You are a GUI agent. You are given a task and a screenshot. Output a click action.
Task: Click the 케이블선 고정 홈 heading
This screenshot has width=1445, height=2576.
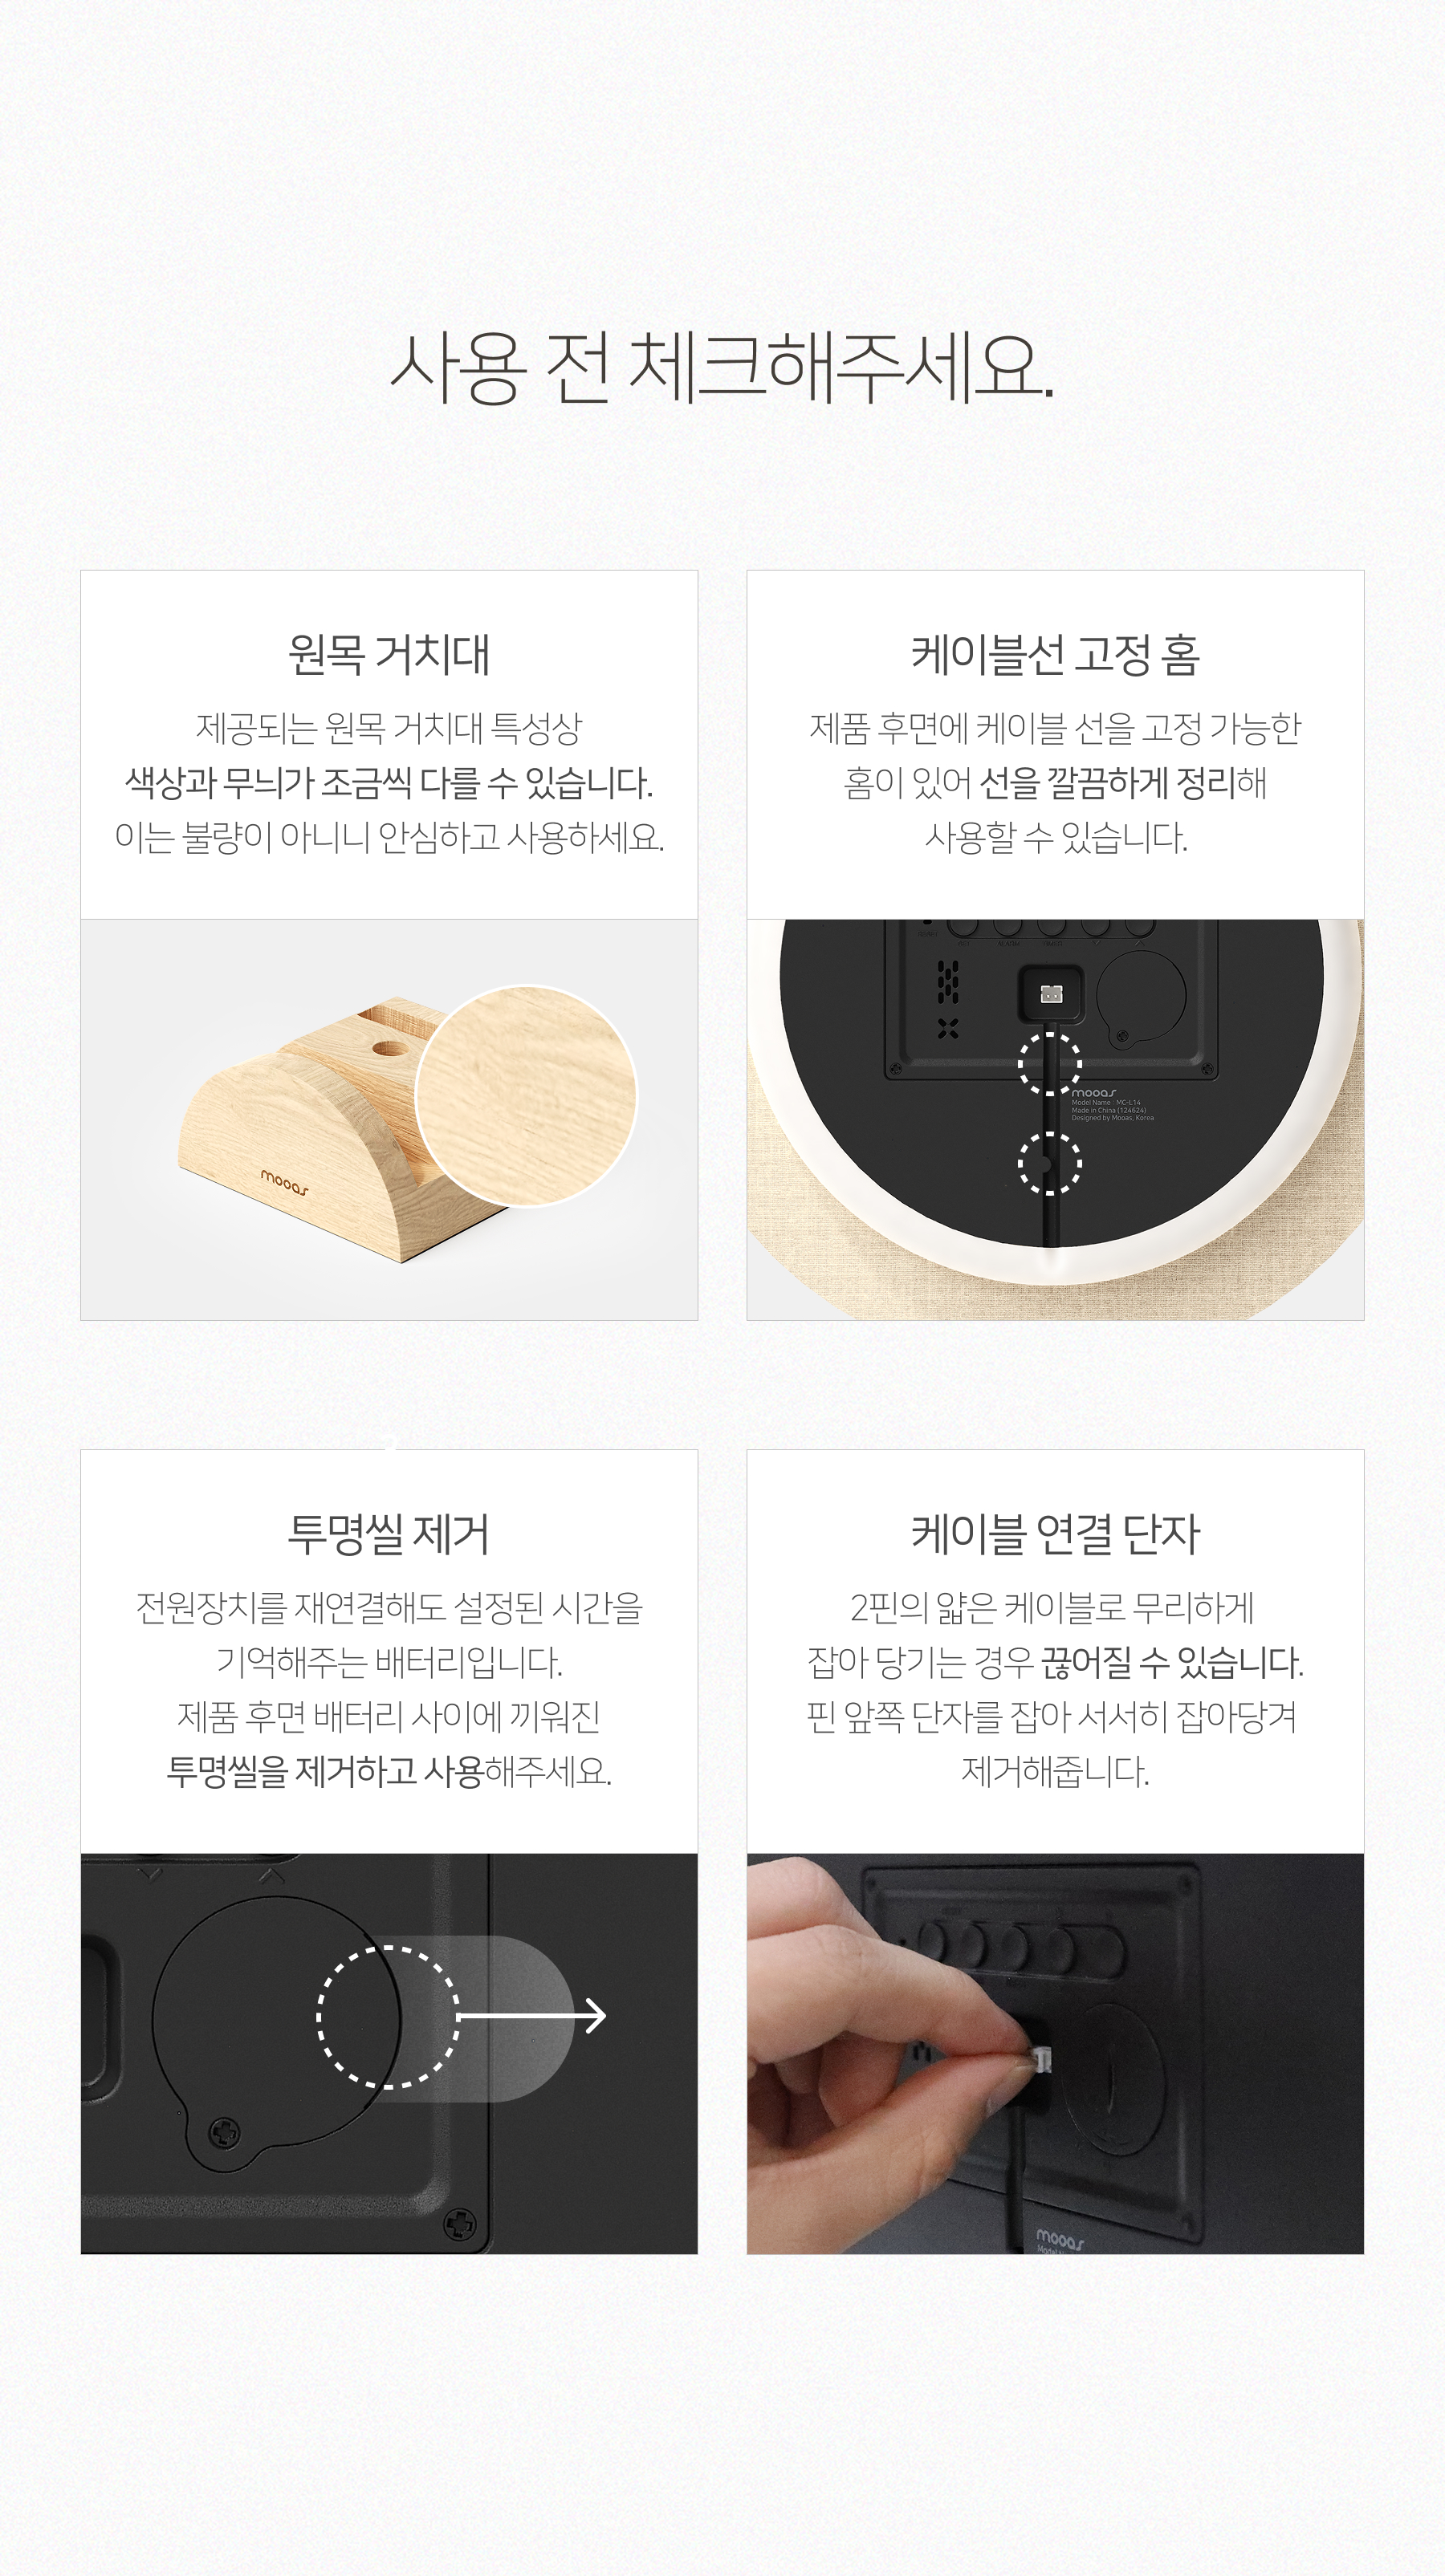point(1055,655)
